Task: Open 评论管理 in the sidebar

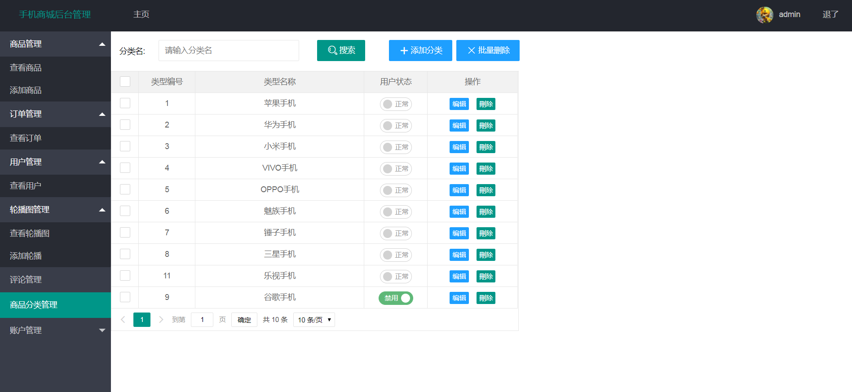Action: (x=55, y=280)
